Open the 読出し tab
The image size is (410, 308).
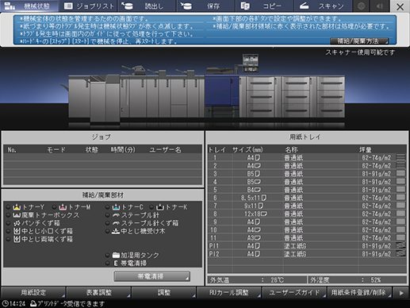click(x=147, y=6)
